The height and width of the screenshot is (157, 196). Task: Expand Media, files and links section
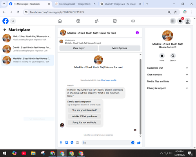(x=167, y=81)
